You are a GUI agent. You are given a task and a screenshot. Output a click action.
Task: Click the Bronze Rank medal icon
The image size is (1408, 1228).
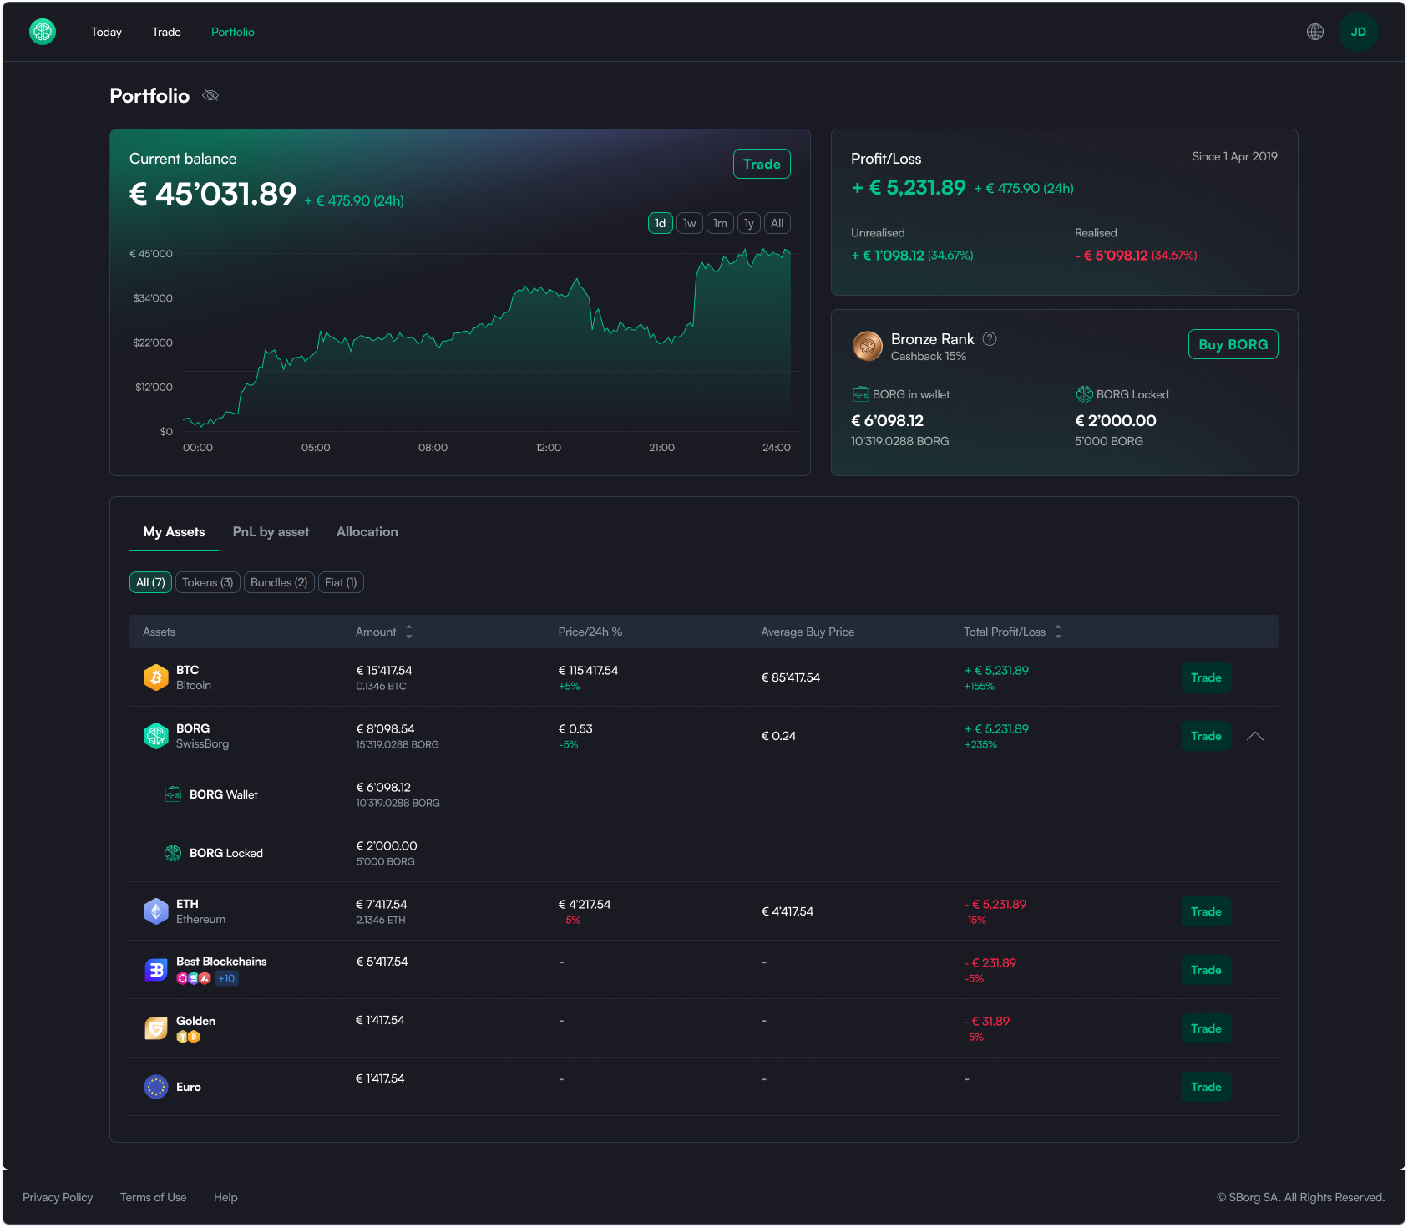click(868, 346)
